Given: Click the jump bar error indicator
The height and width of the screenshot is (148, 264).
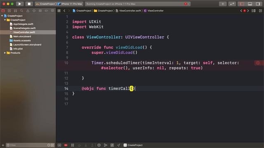Looking at the screenshot, I should (x=245, y=11).
